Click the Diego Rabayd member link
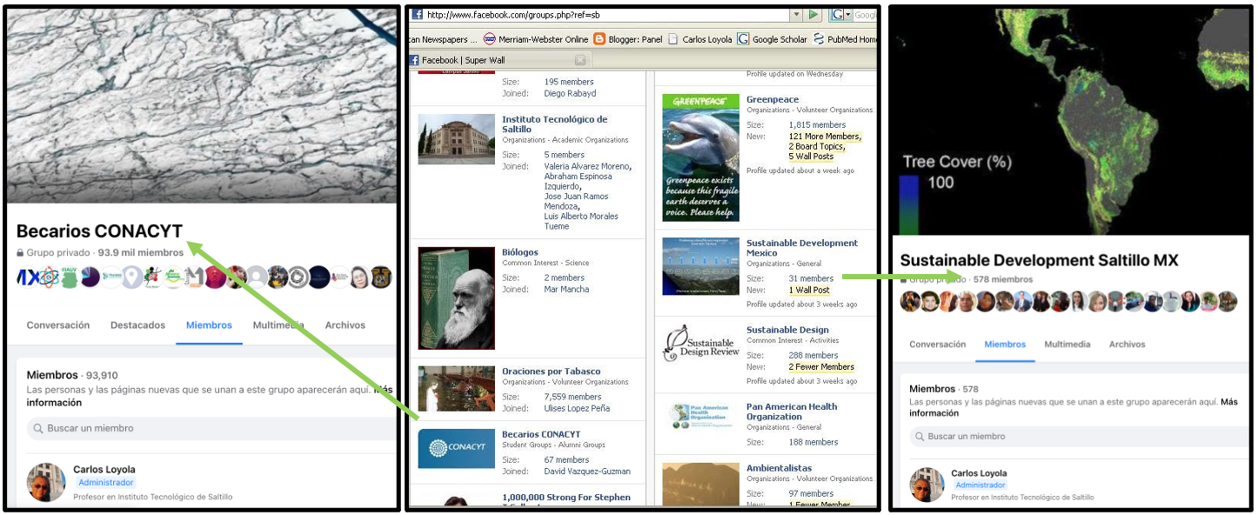1258x515 pixels. click(570, 93)
